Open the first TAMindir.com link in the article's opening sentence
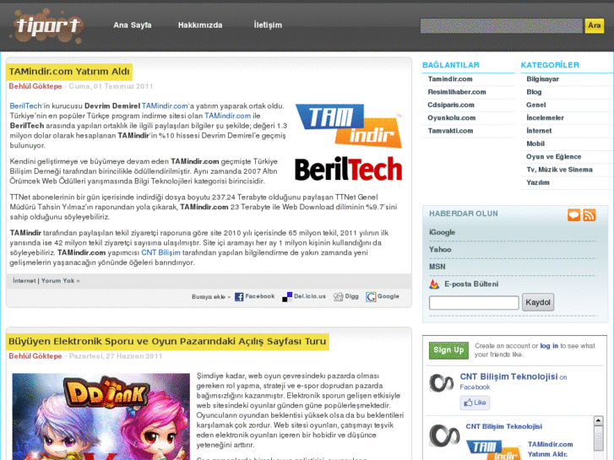This screenshot has height=460, width=614. 165,106
